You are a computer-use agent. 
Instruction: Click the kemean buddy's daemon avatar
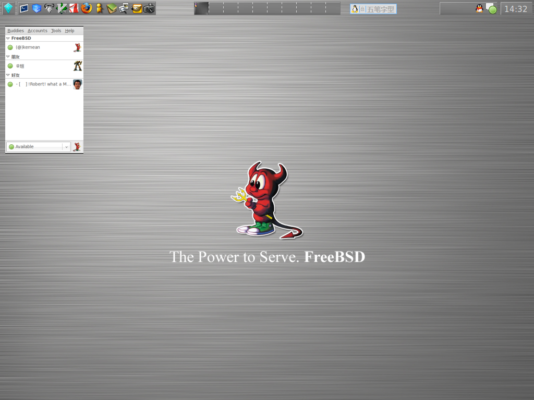(78, 47)
